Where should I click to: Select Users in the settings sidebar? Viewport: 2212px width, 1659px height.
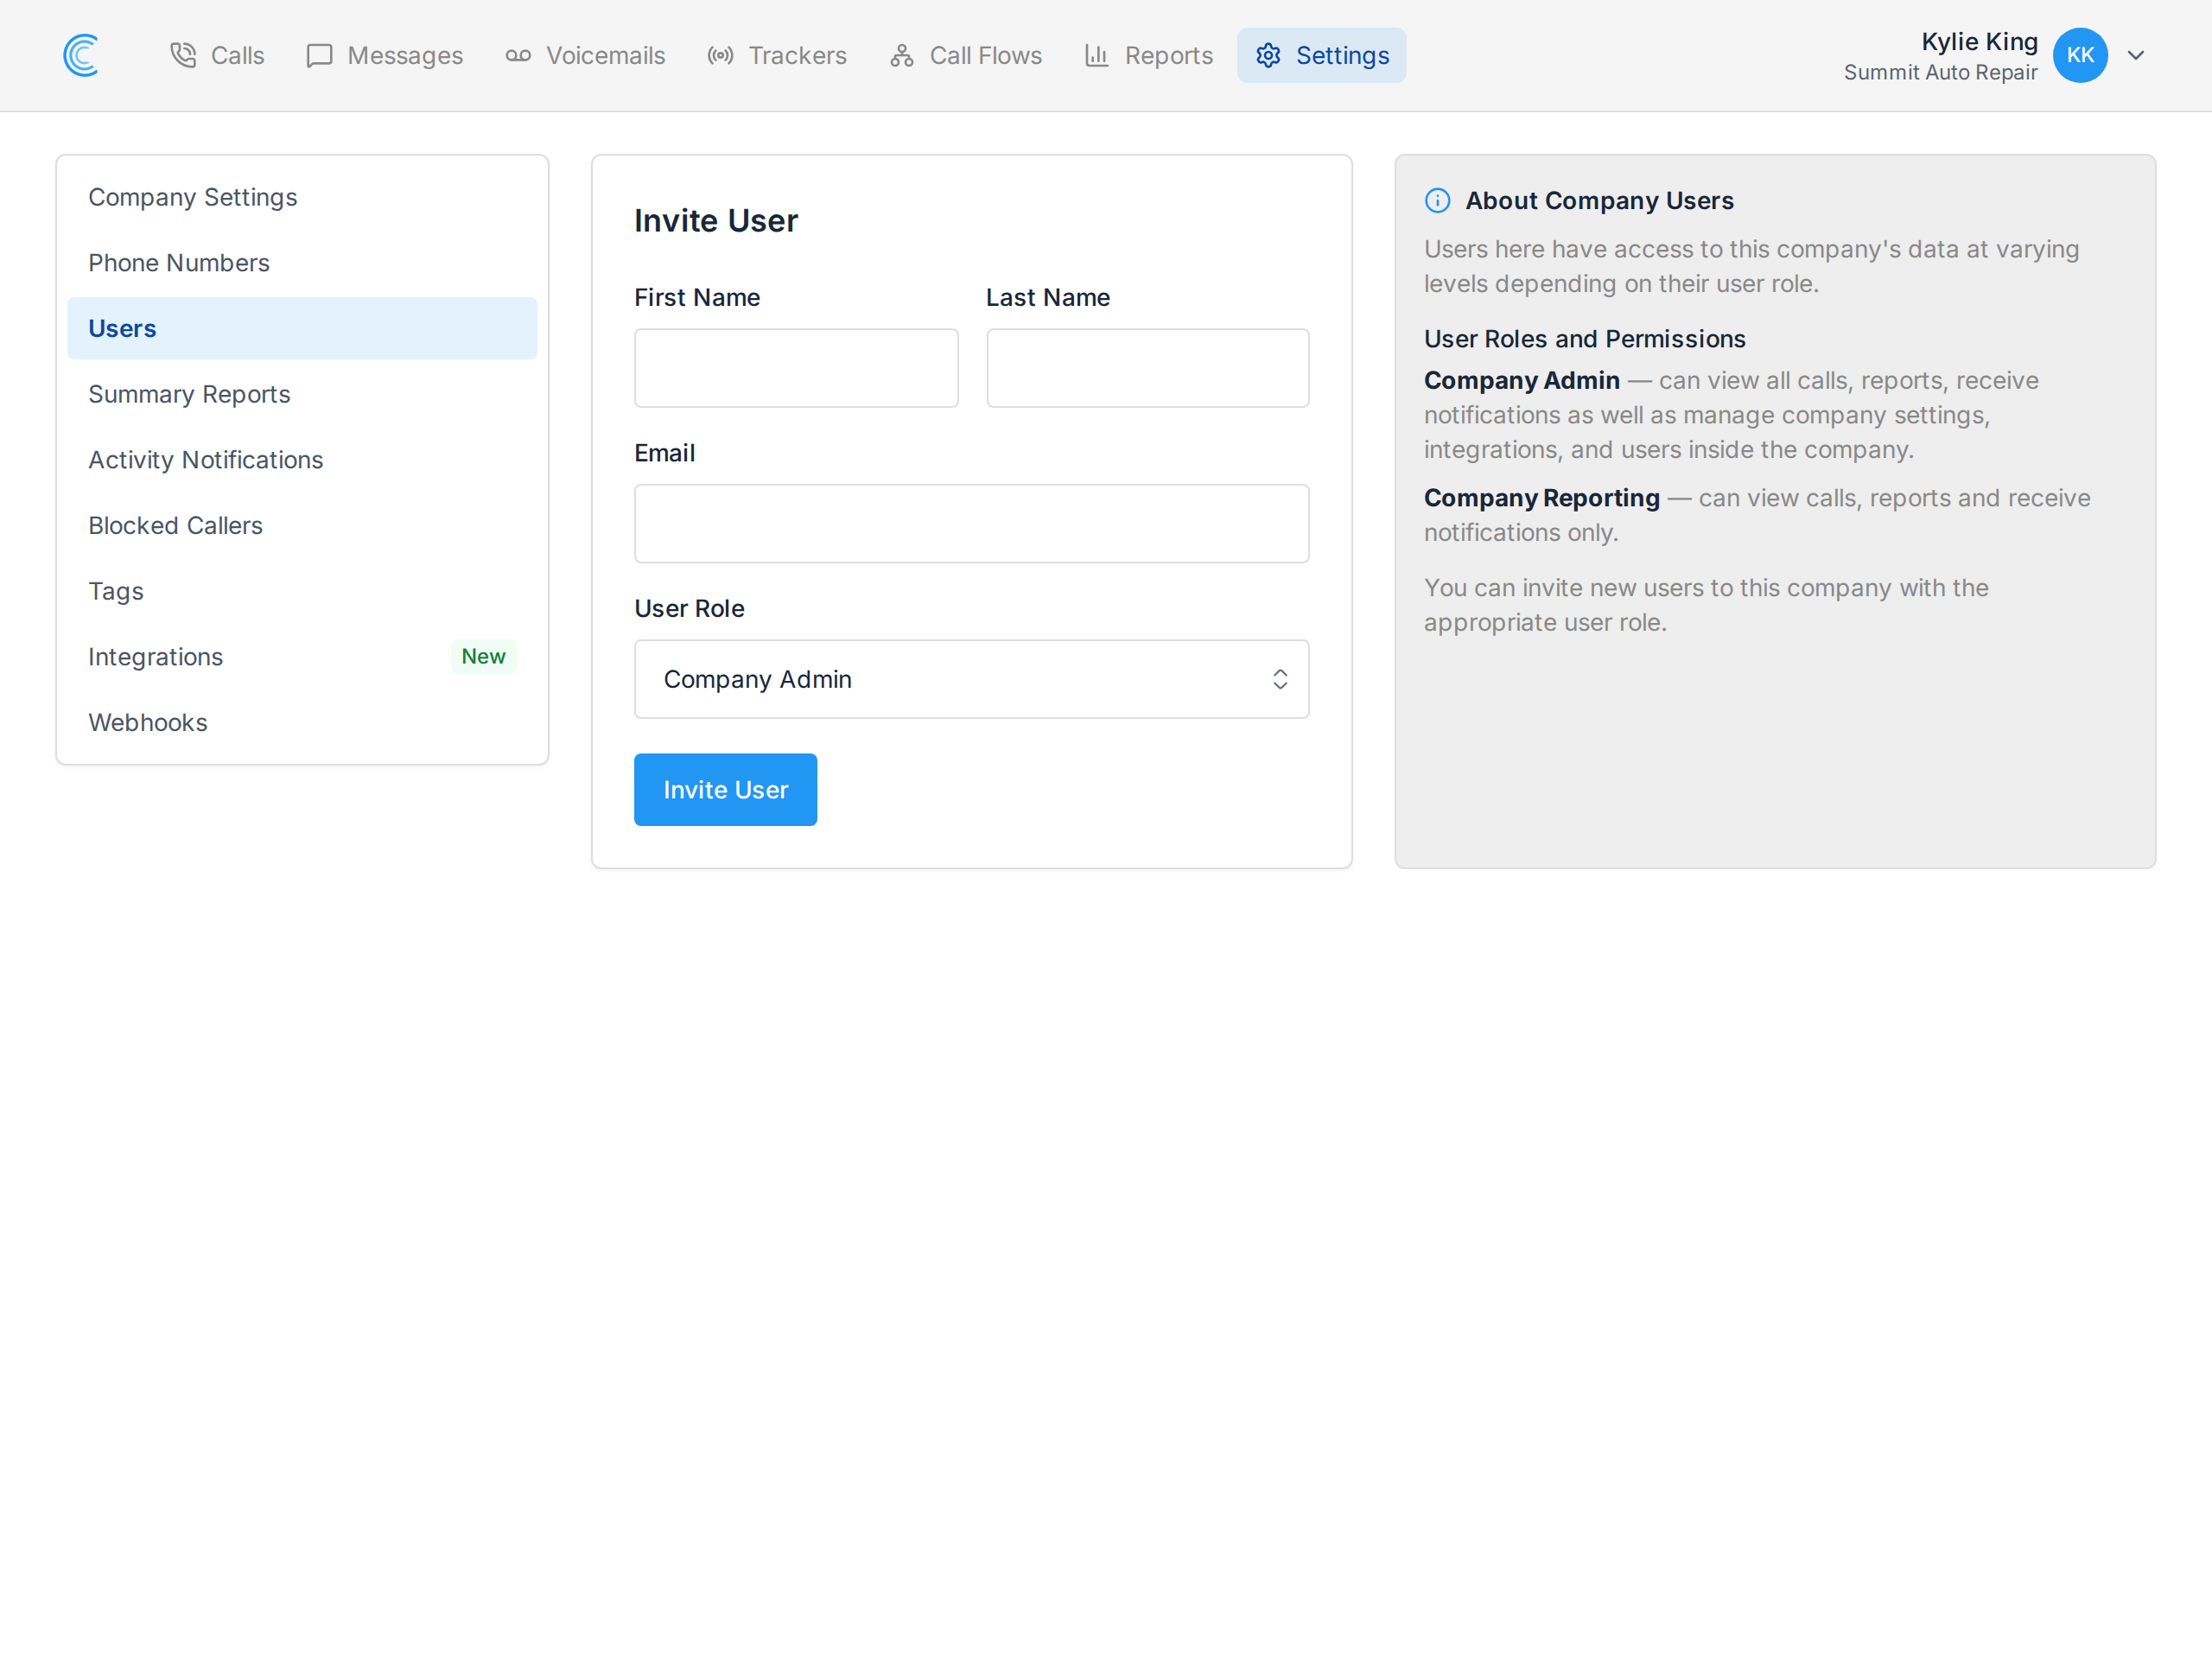302,328
